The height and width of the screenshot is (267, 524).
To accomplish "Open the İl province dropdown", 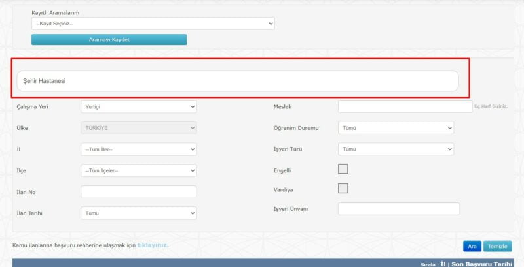I will tap(138, 149).
